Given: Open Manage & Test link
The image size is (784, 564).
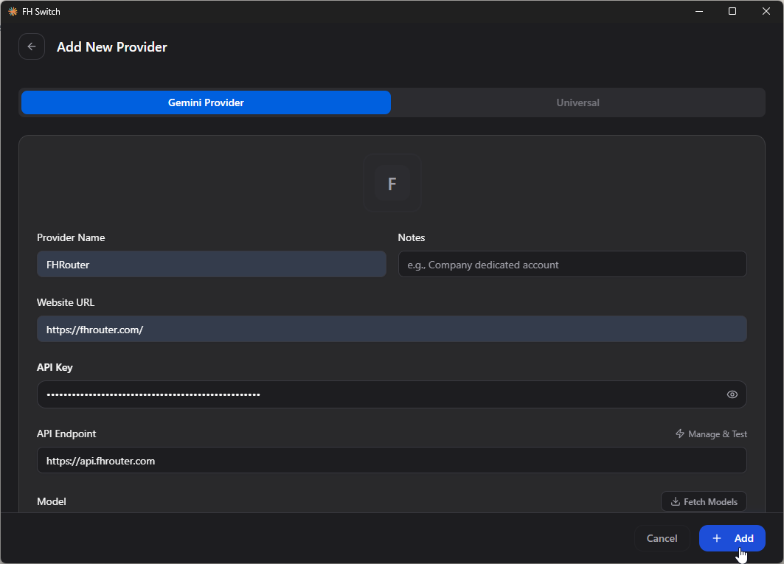Looking at the screenshot, I should coord(711,434).
